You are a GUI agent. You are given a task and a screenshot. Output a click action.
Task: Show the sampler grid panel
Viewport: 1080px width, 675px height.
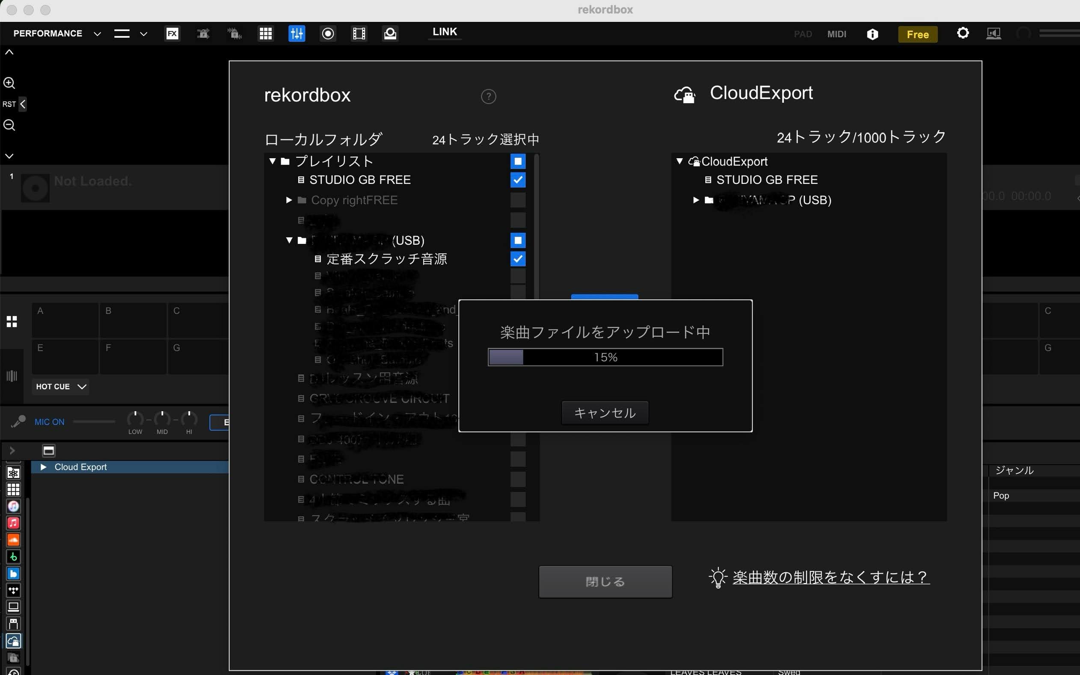click(x=266, y=33)
